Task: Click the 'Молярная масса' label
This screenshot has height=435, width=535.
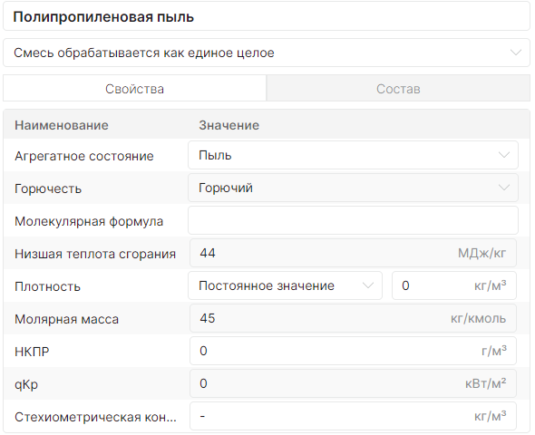Action: (66, 319)
